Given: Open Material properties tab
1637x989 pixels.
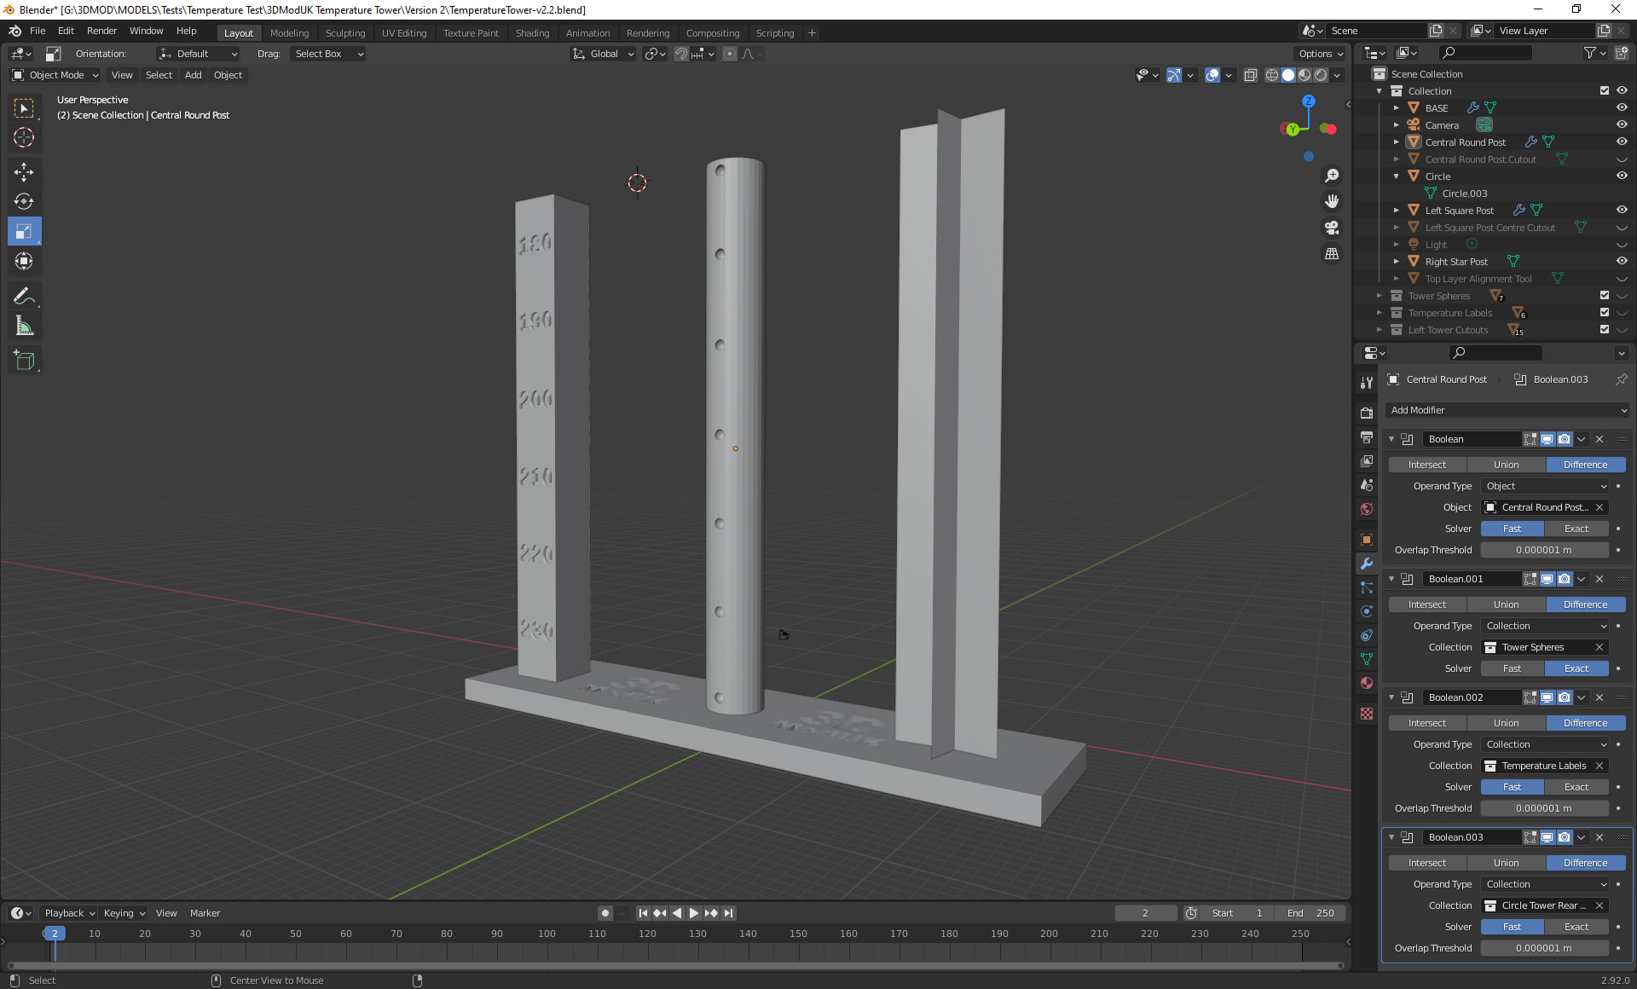Looking at the screenshot, I should pos(1367,683).
